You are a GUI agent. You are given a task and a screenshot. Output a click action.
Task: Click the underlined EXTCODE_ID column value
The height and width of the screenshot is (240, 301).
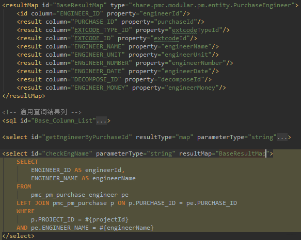click(x=92, y=38)
